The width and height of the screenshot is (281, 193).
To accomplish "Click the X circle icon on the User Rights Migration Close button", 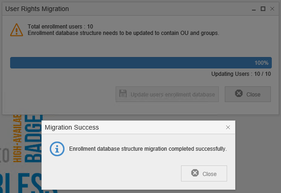I will [x=239, y=94].
